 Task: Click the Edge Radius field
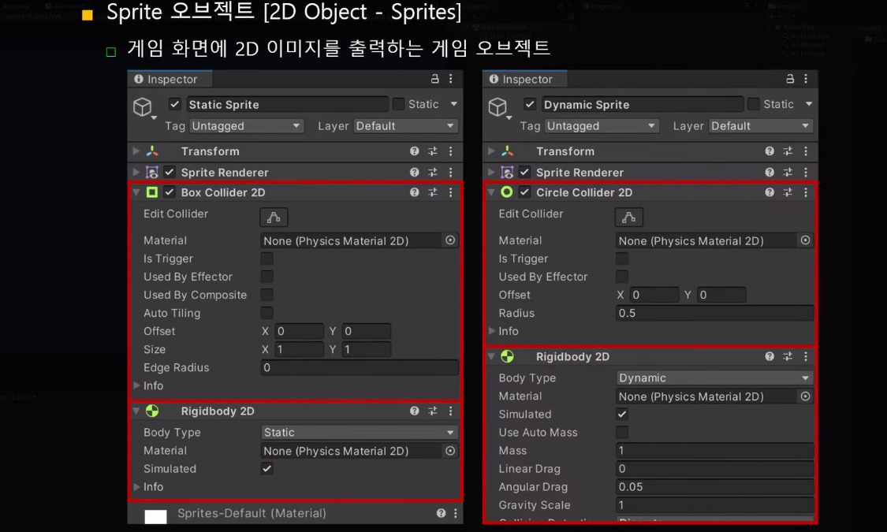click(360, 367)
